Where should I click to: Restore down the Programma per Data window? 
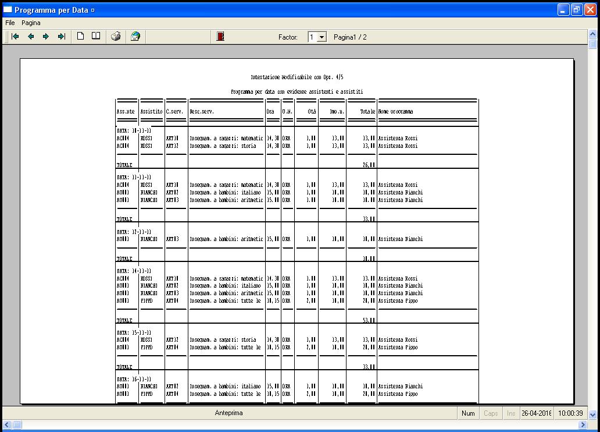[577, 9]
